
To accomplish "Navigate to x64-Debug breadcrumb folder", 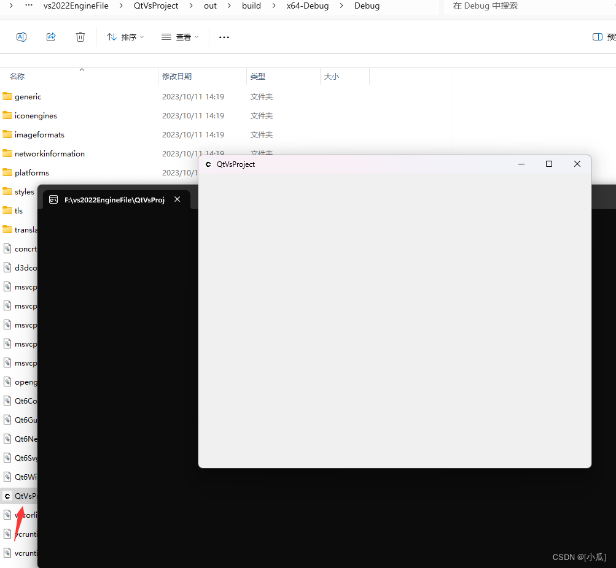I will pos(308,6).
